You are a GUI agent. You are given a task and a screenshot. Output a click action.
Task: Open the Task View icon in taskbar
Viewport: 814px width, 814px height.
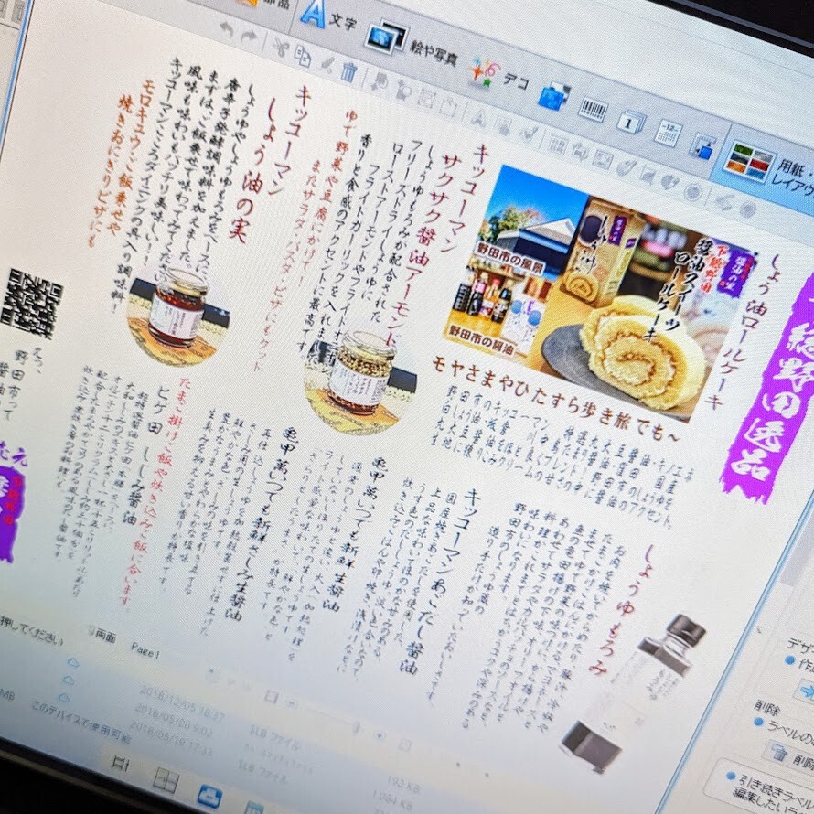(x=121, y=763)
